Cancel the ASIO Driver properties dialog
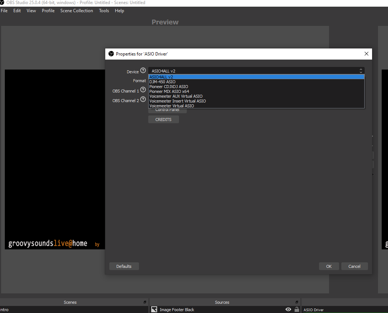Screen dimensions: 388x313 point(354,266)
